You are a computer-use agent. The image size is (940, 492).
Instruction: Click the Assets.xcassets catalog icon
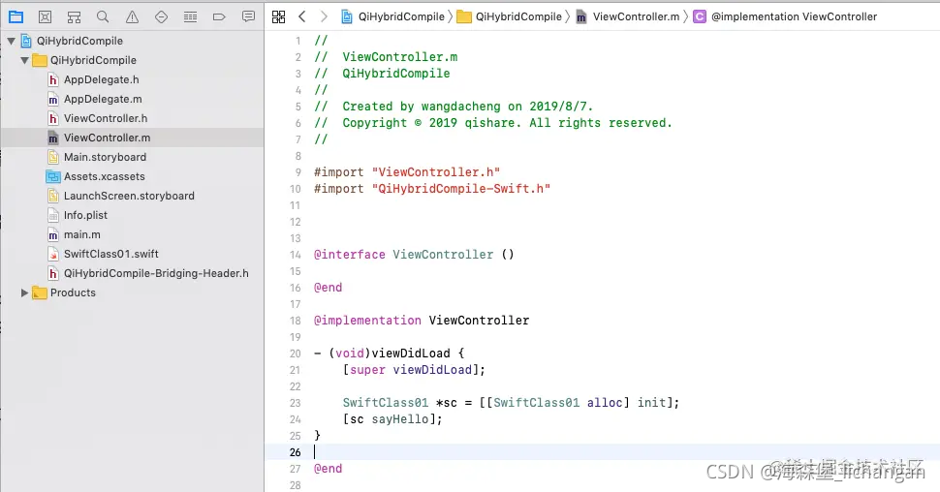53,176
